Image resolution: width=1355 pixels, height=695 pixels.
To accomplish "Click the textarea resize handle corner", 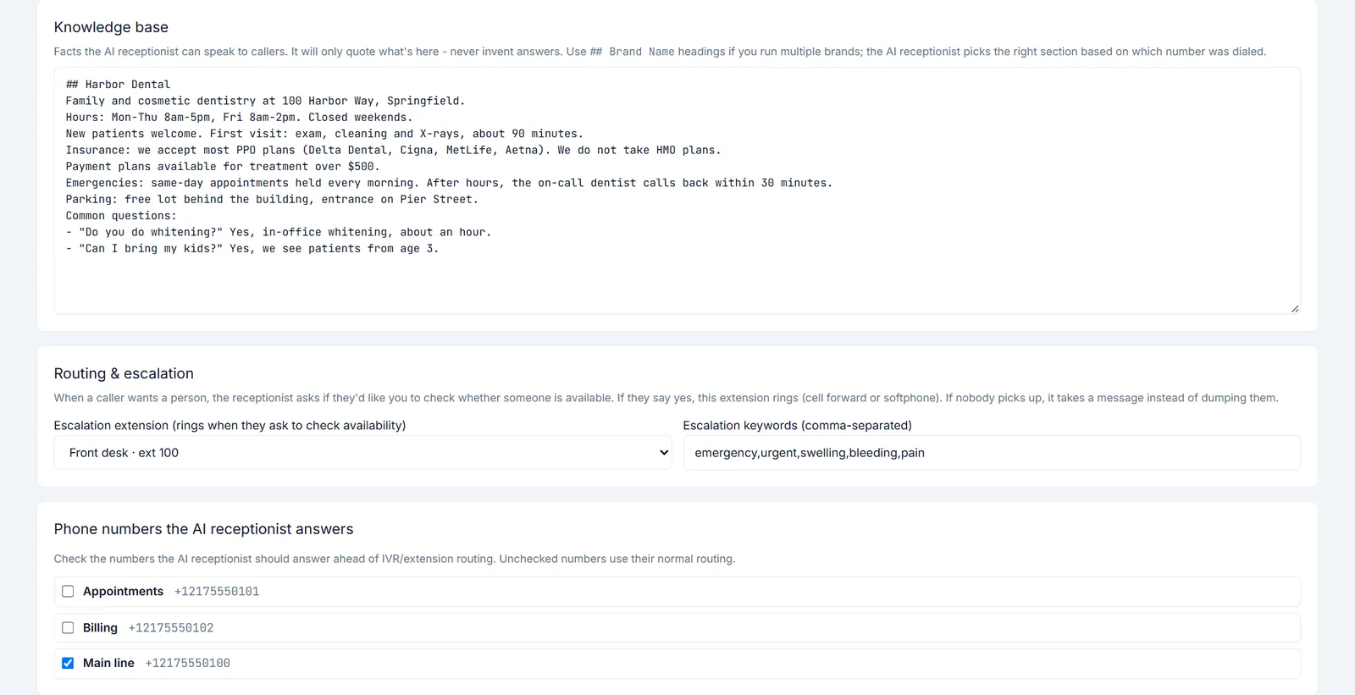I will tap(1295, 309).
